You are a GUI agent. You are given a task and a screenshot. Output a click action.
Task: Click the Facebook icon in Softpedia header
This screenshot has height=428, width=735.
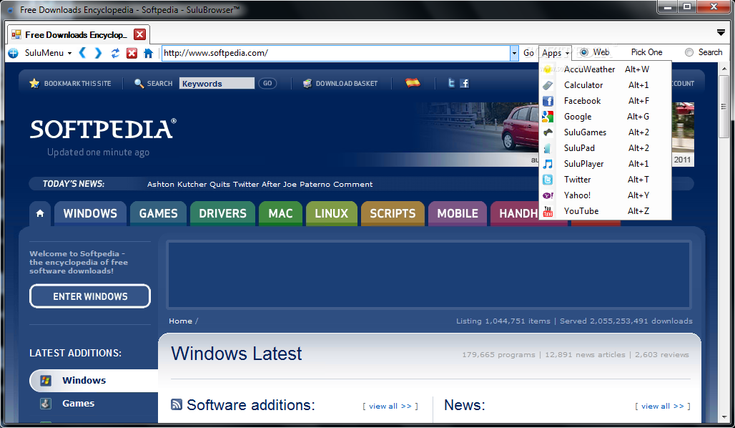click(x=464, y=83)
